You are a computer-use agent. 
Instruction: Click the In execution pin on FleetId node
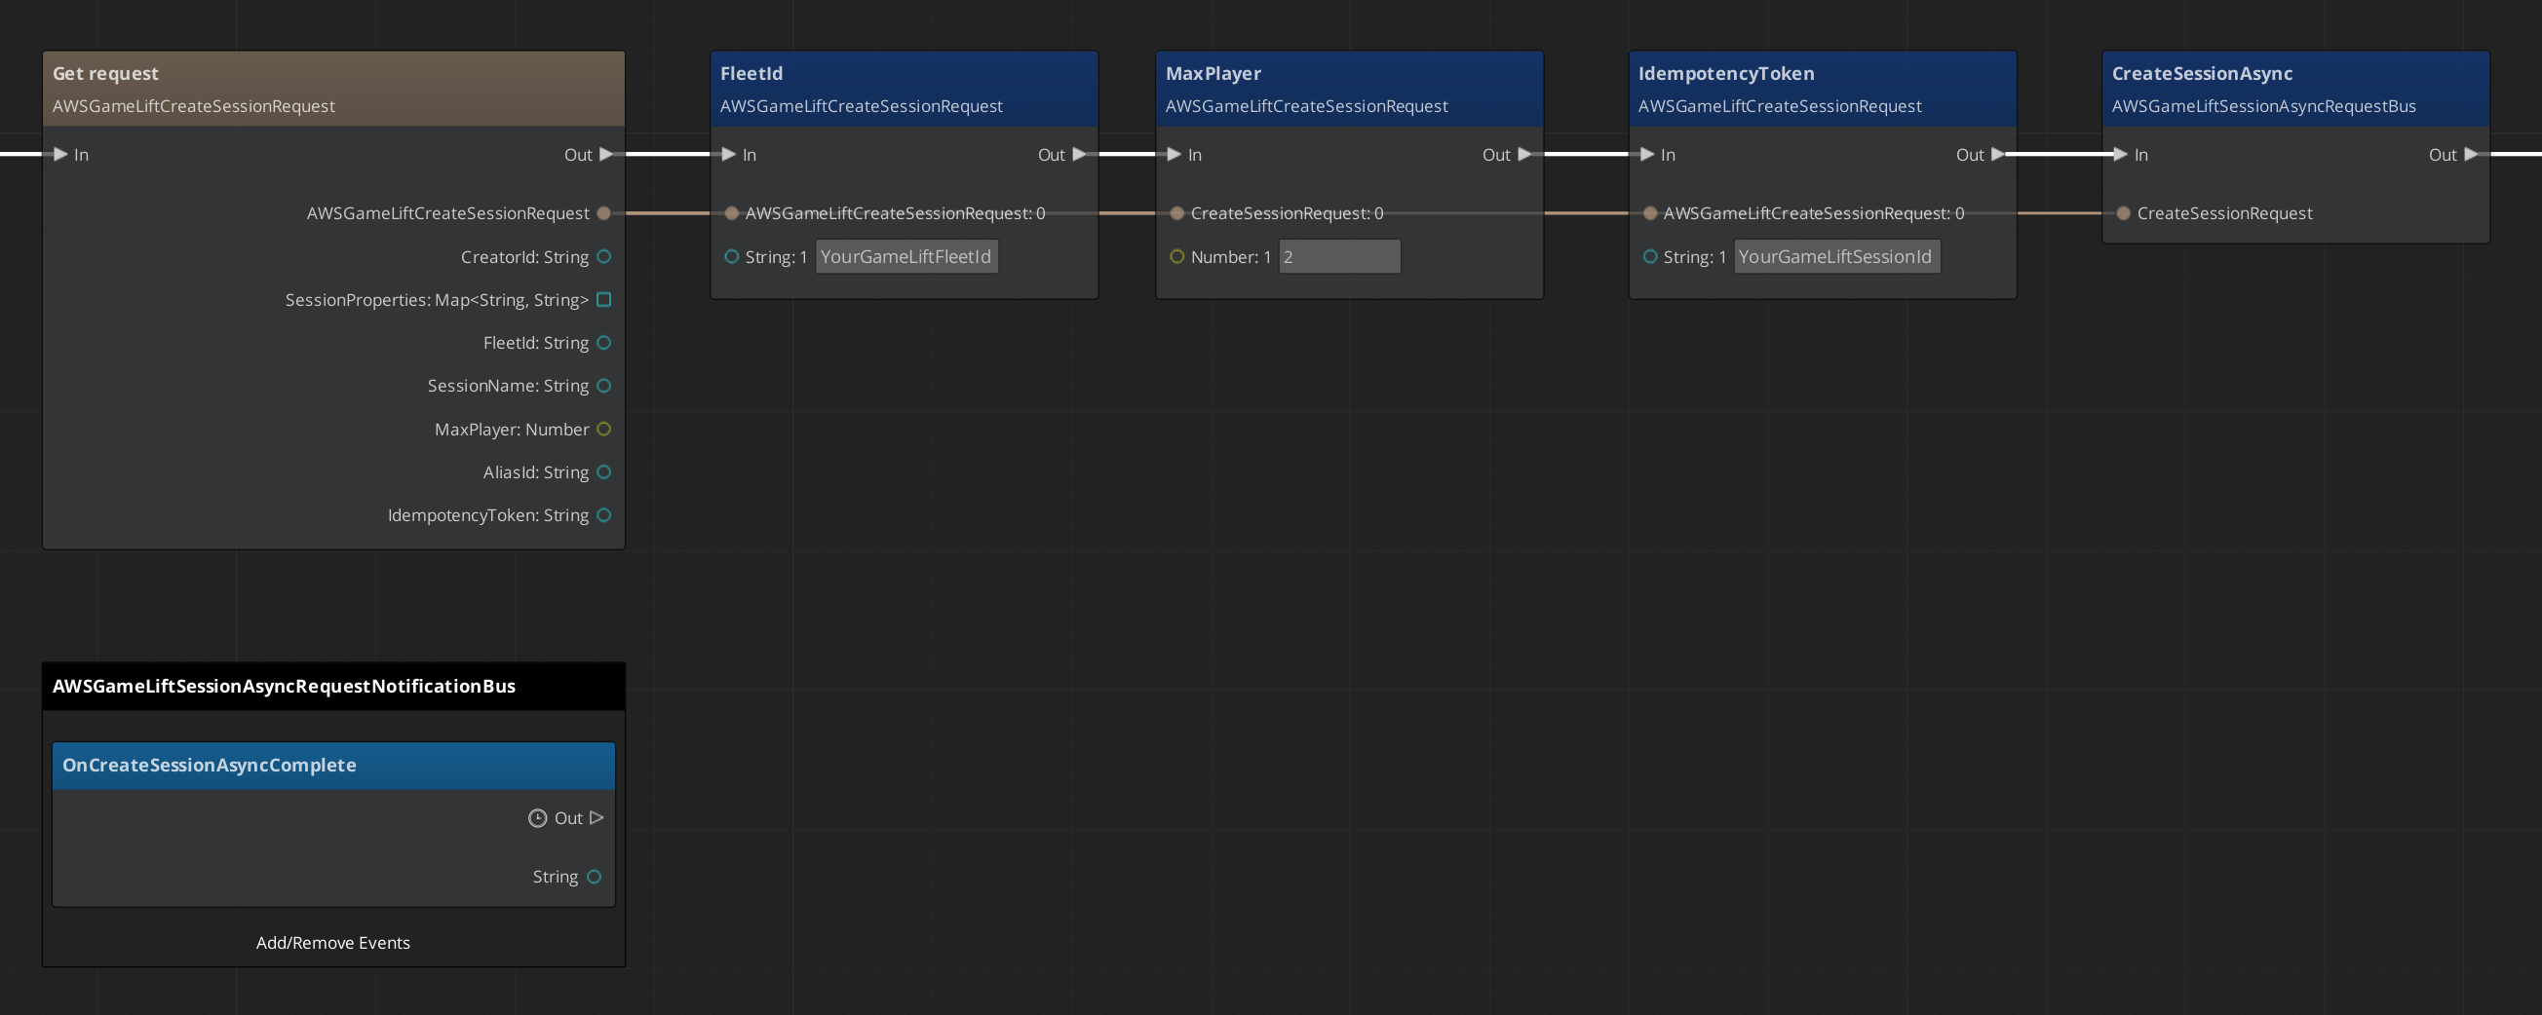727,154
